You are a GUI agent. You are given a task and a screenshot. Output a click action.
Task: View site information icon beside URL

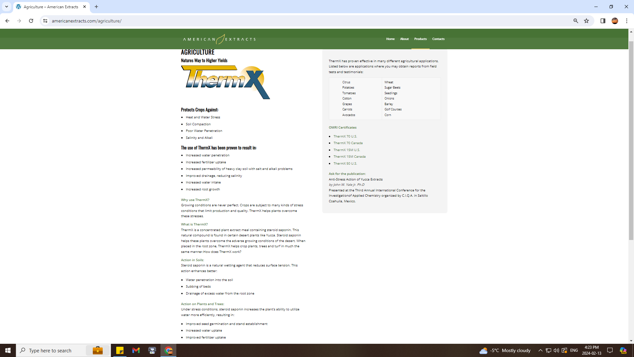click(45, 21)
